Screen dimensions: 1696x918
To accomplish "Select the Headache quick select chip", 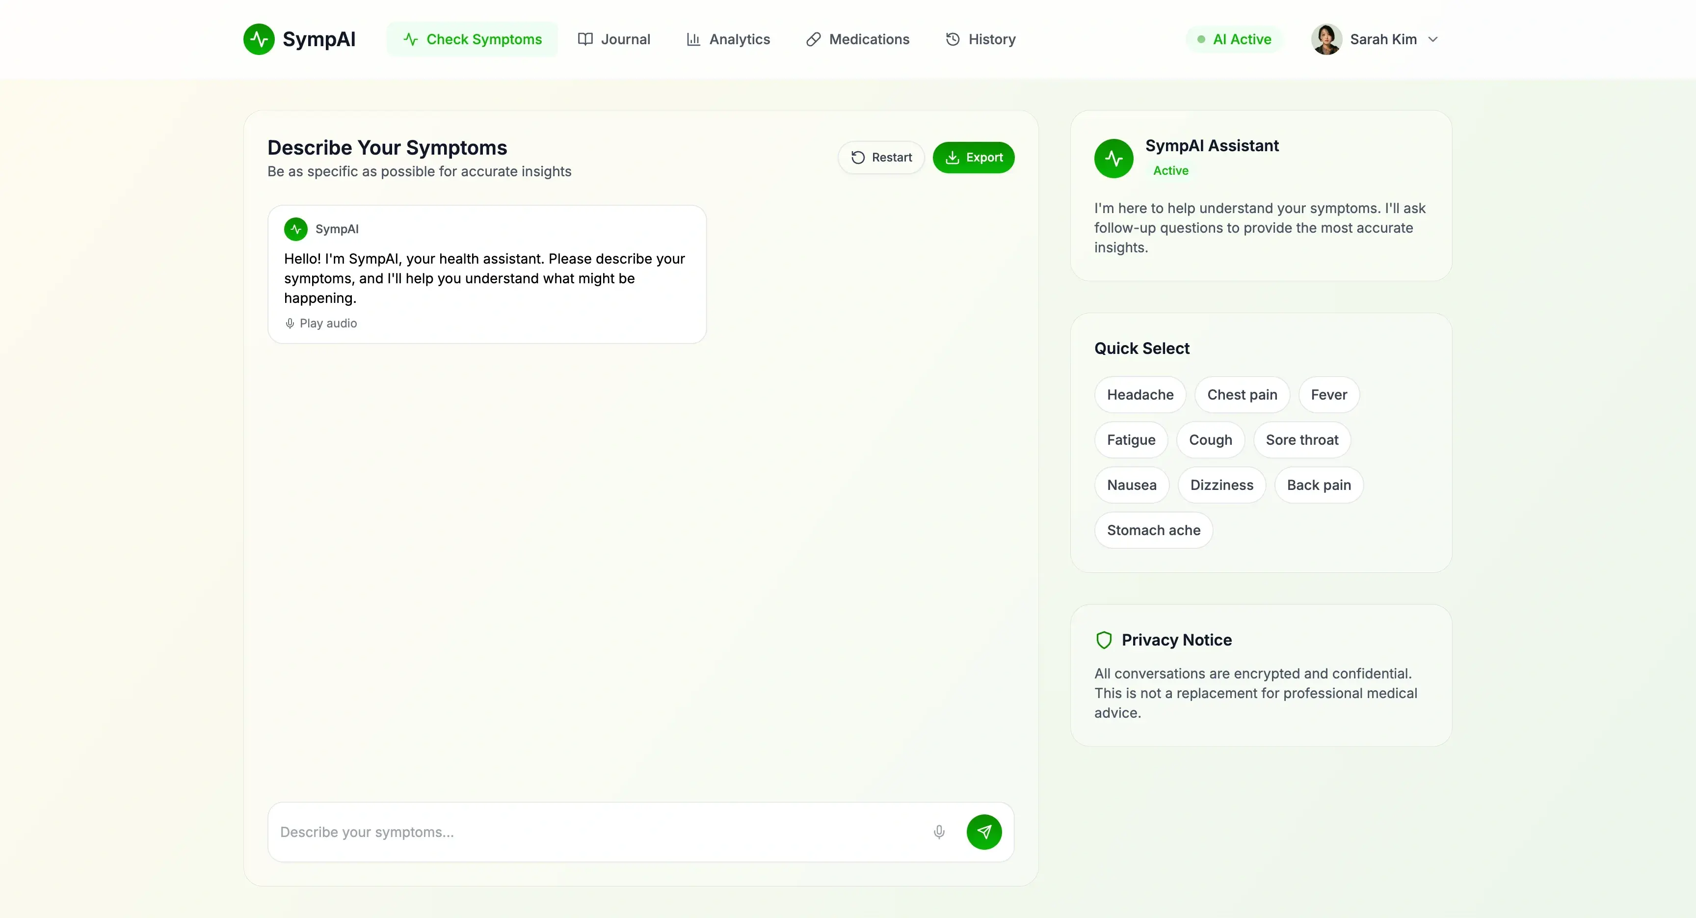I will click(1139, 395).
